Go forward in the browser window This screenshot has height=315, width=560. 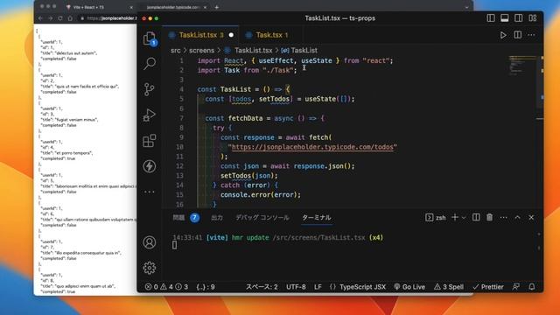[51, 18]
